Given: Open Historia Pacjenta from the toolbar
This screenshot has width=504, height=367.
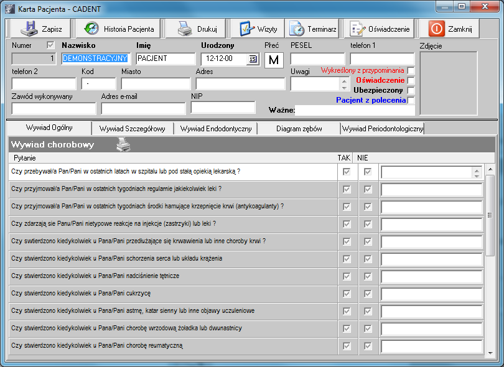Looking at the screenshot, I should pos(91,29).
